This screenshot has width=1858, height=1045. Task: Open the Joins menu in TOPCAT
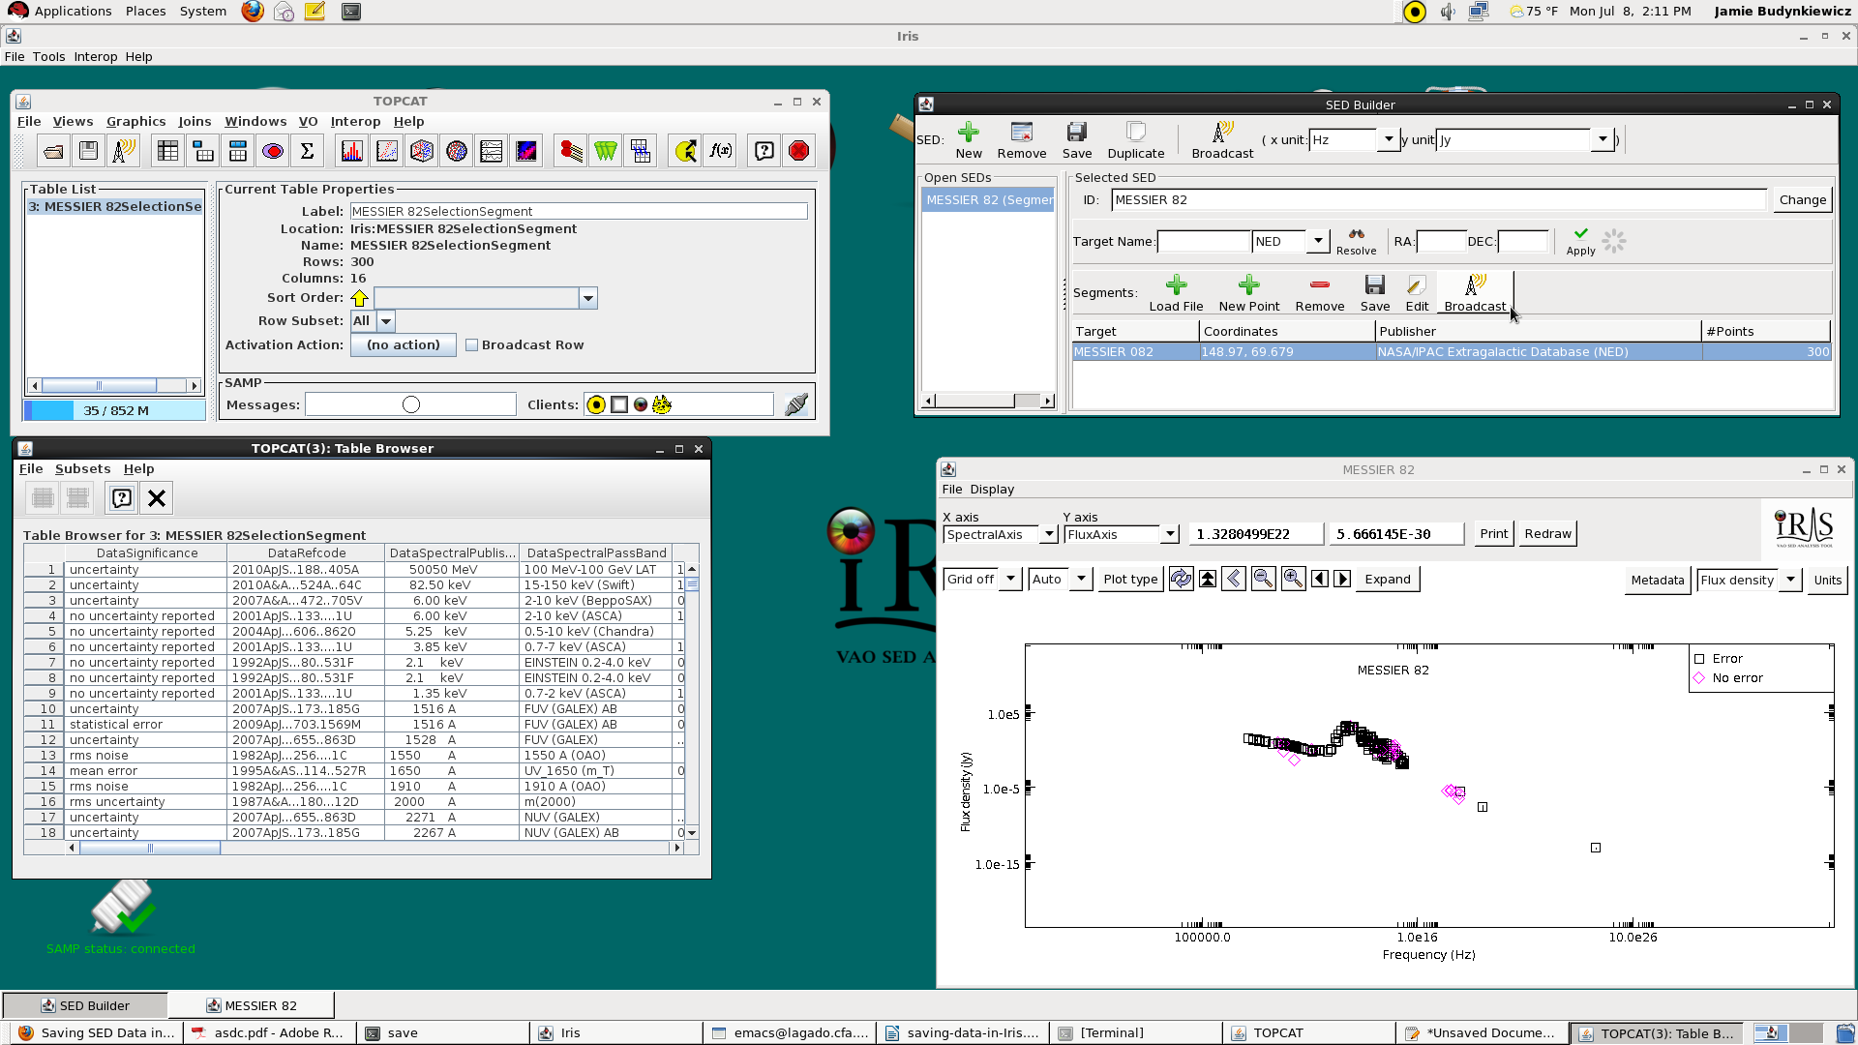[x=195, y=122]
